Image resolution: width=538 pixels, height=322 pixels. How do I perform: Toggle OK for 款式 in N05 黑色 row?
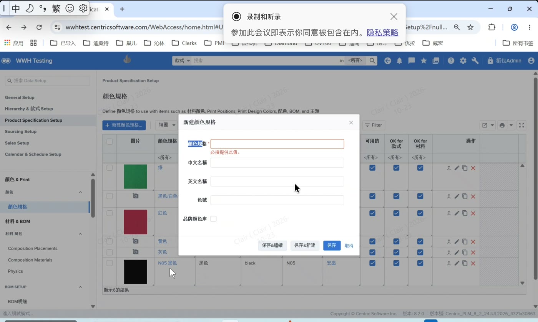click(396, 263)
